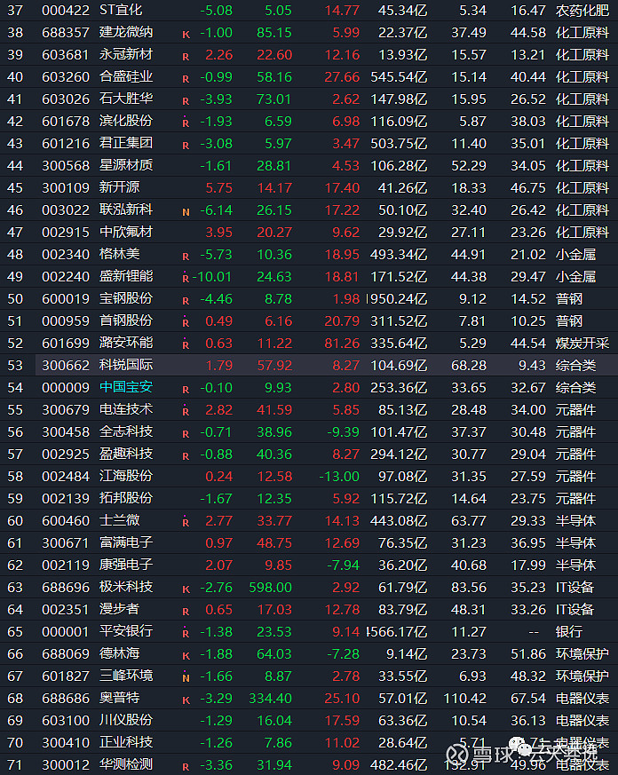Image resolution: width=618 pixels, height=775 pixels.
Task: Click industry label 煤炭开采
Action: [x=582, y=343]
